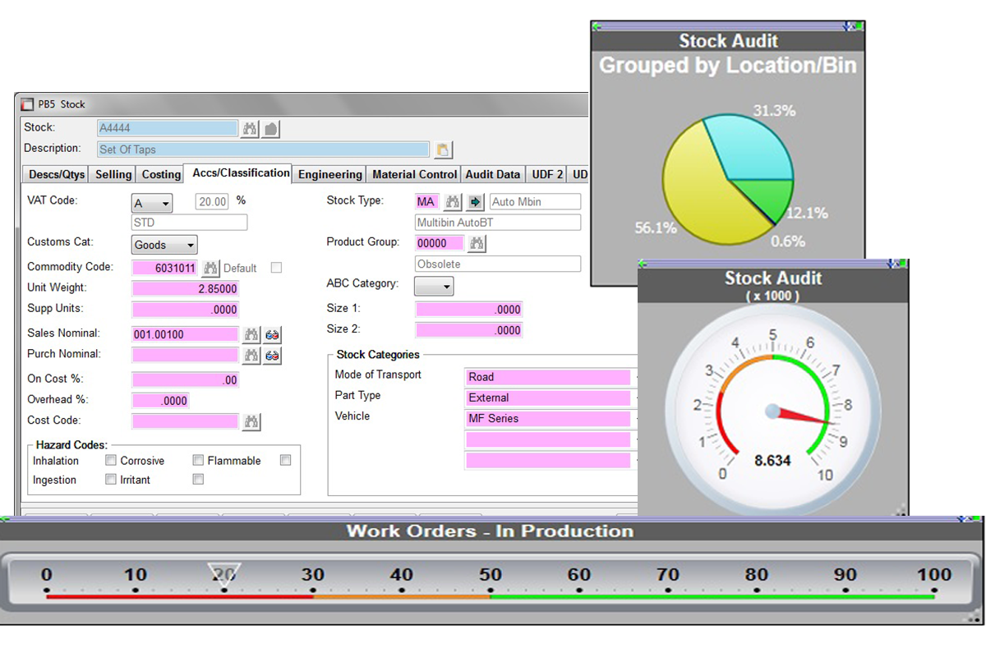View Purch Nominal details via the glasses icon

pos(272,356)
